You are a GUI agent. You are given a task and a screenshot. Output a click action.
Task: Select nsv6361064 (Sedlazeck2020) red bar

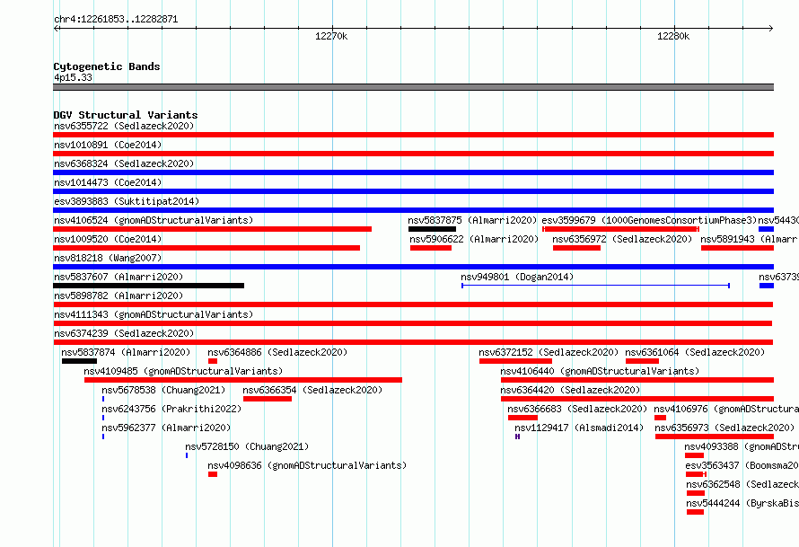[x=642, y=361]
